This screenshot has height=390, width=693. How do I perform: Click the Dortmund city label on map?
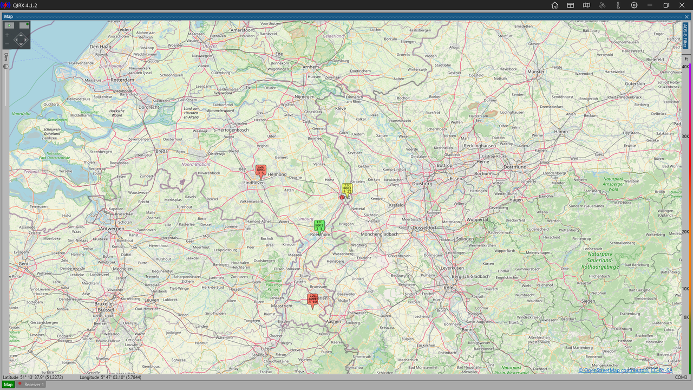[514, 167]
